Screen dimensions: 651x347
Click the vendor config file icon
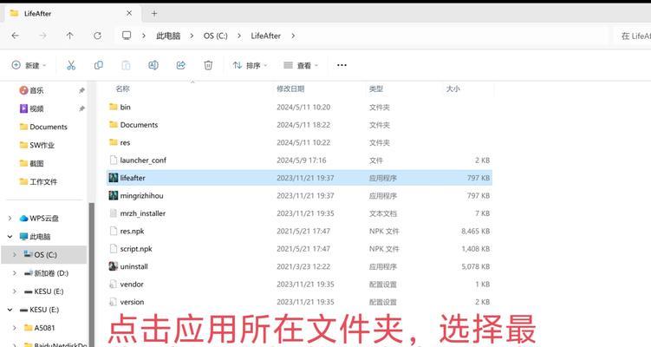113,285
